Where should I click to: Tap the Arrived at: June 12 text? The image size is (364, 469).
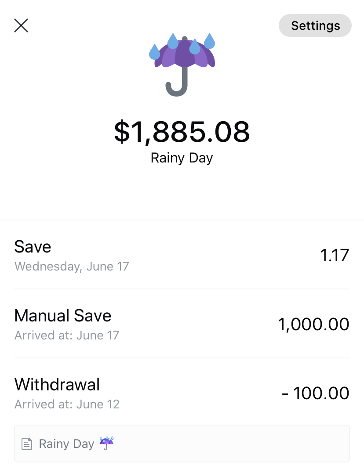coord(67,404)
